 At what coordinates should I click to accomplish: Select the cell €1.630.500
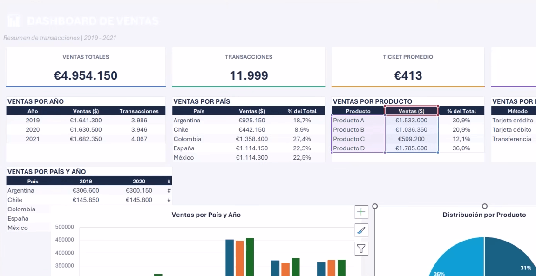(86, 129)
